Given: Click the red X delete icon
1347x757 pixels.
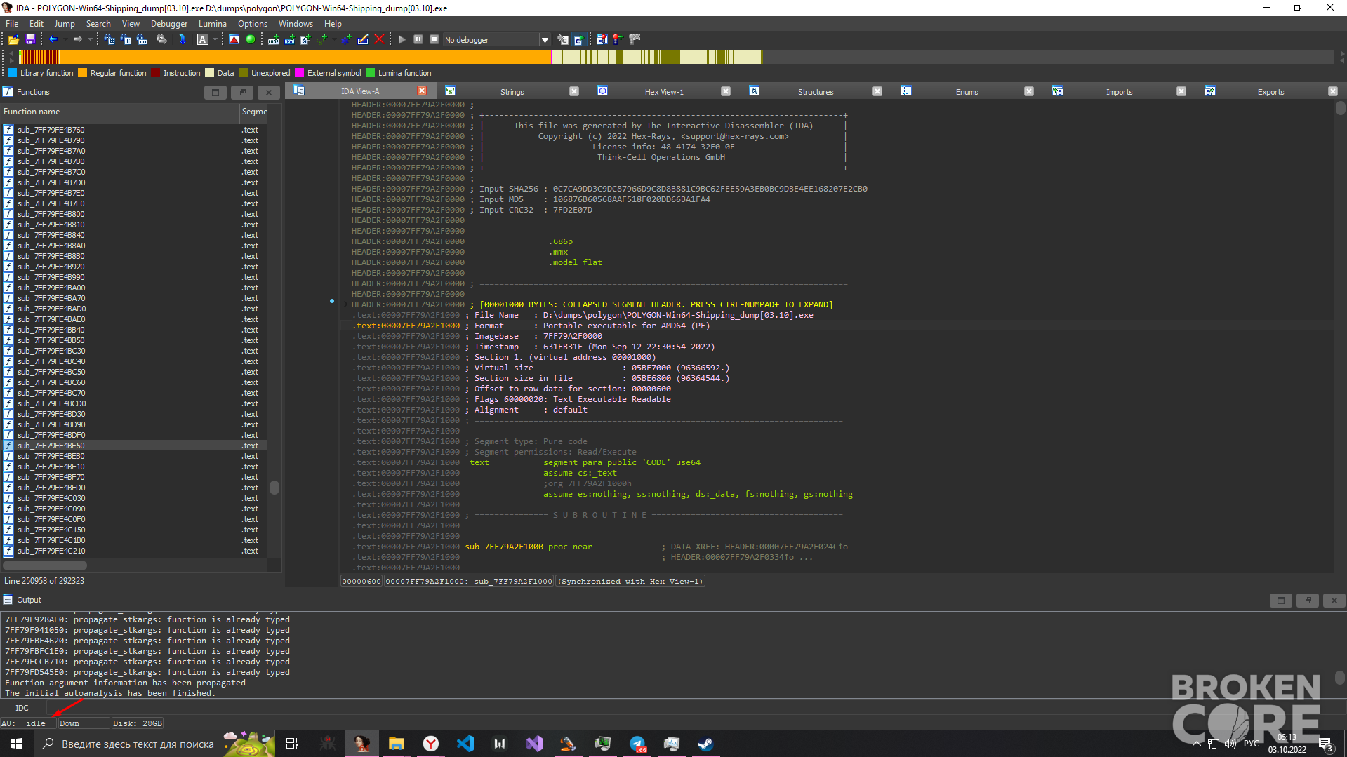Looking at the screenshot, I should (x=379, y=39).
